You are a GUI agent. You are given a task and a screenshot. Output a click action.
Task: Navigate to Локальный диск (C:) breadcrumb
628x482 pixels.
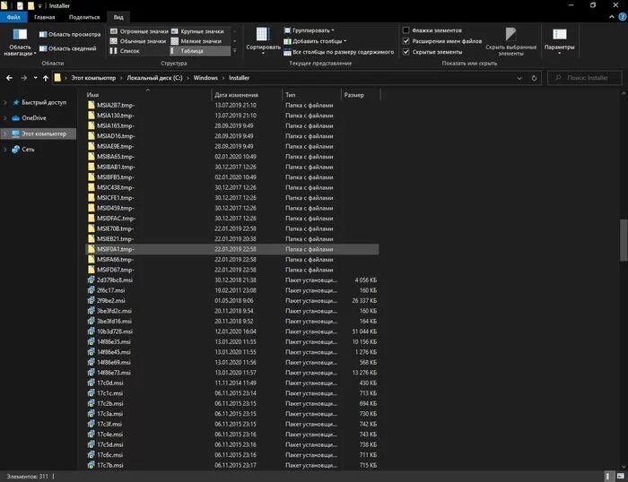[x=154, y=78]
